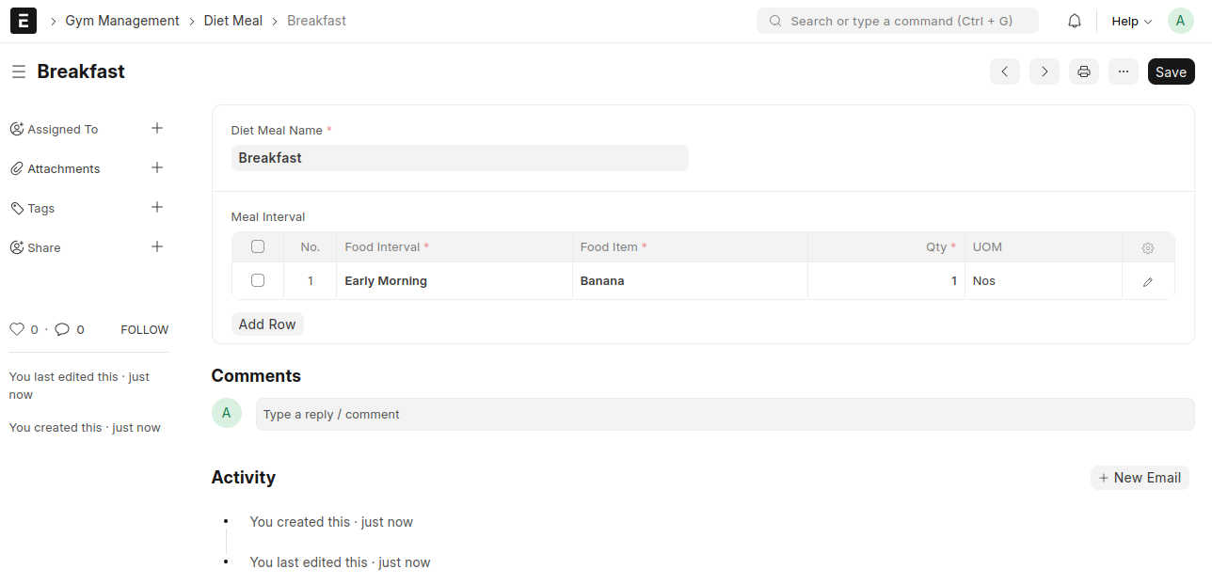The image size is (1212, 585).
Task: Open the grid column settings gear
Action: 1147,247
